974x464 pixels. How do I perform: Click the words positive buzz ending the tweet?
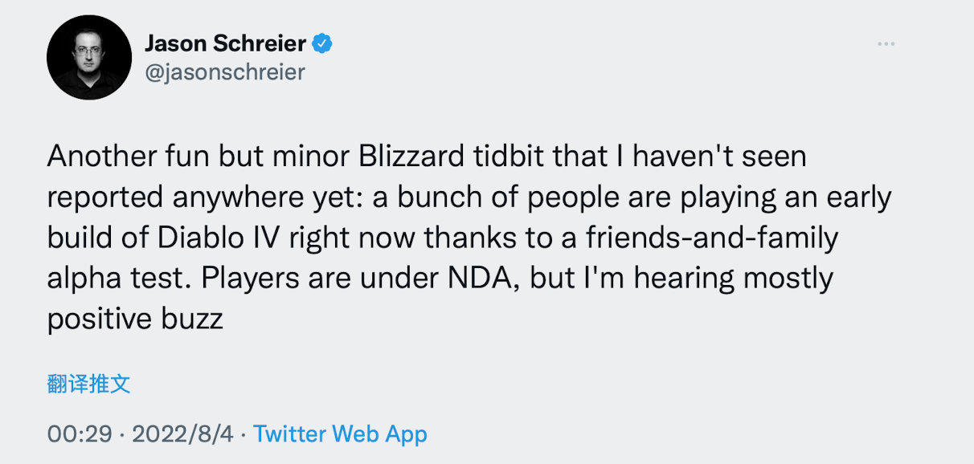(x=135, y=320)
